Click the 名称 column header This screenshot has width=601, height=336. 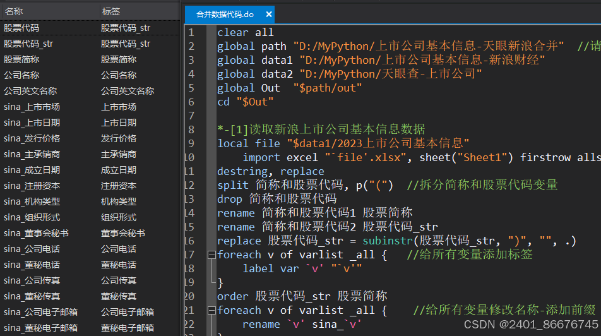point(14,11)
